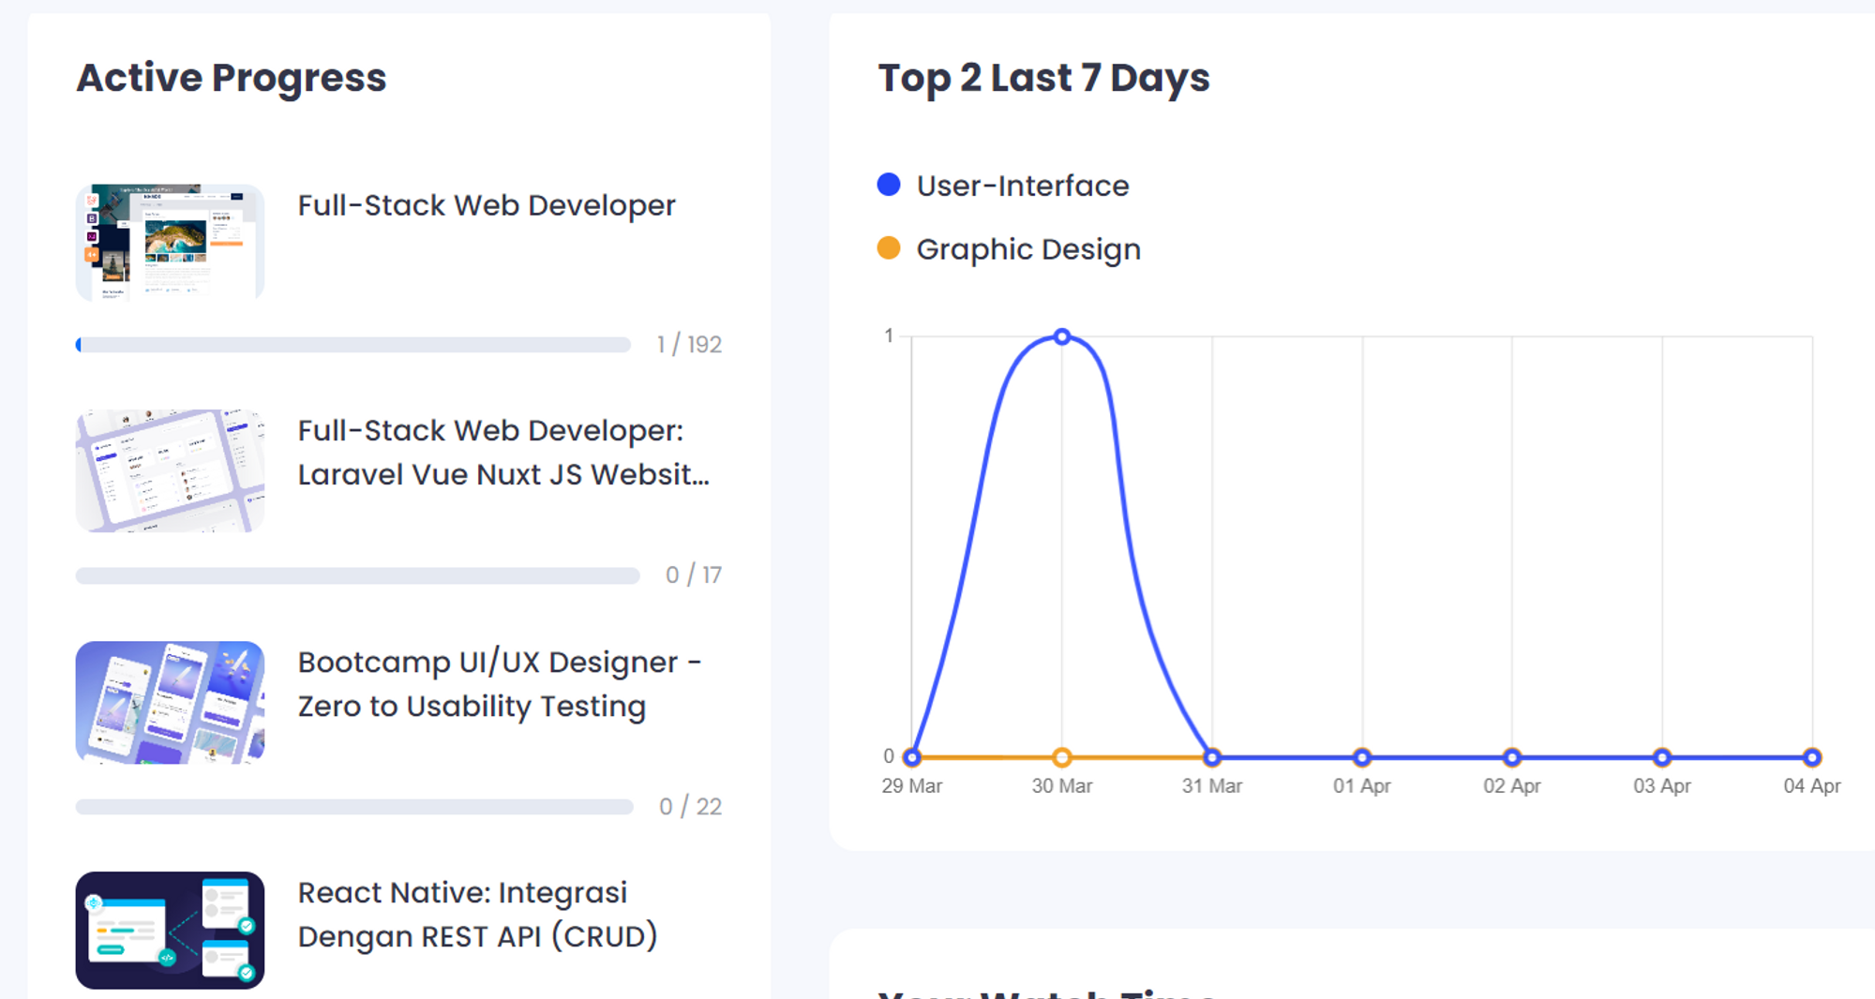Click the 0 / 22 progress count

coord(691,807)
